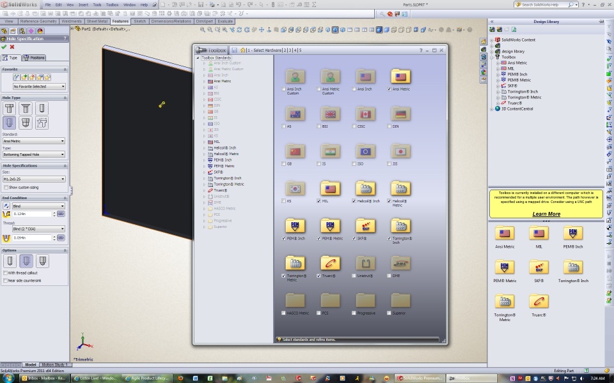Screen dimensions: 614x383
Task: Uncheck the Ansi Metric checkbox in Toolbox dialog
Action: coord(390,89)
